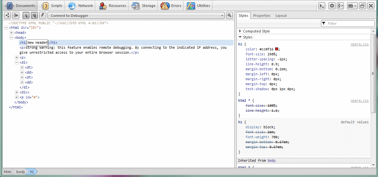This screenshot has height=177, width=378.
Task: Switch to the Layout tab
Action: (x=281, y=16)
